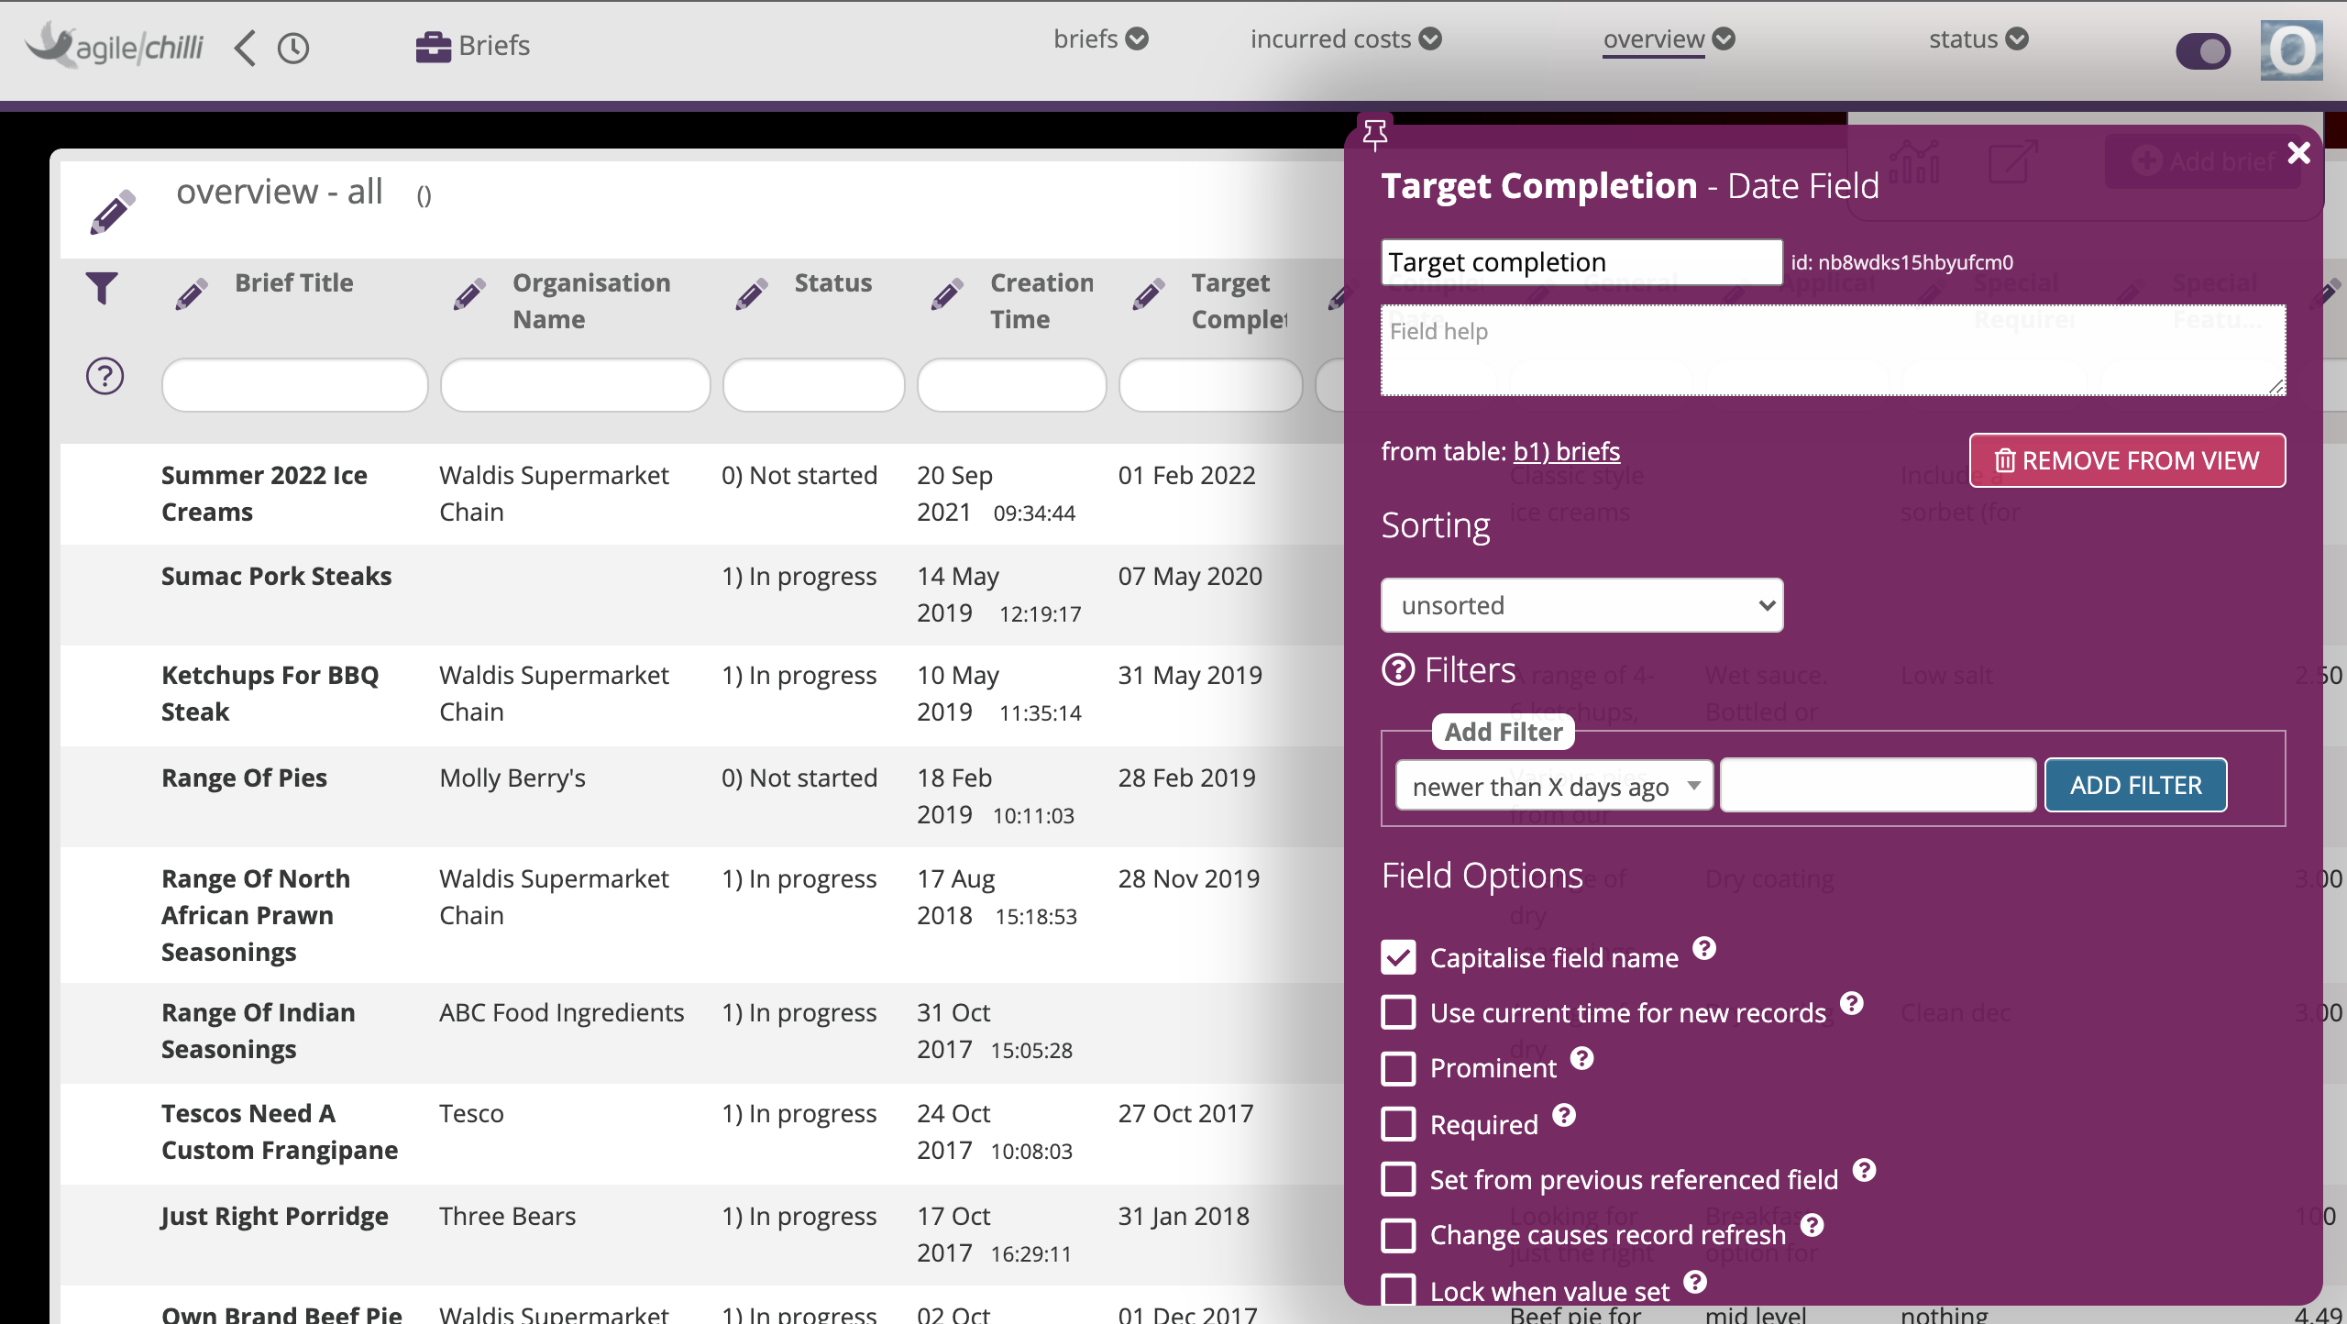Enable the Required checkbox
This screenshot has width=2347, height=1324.
pos(1398,1124)
